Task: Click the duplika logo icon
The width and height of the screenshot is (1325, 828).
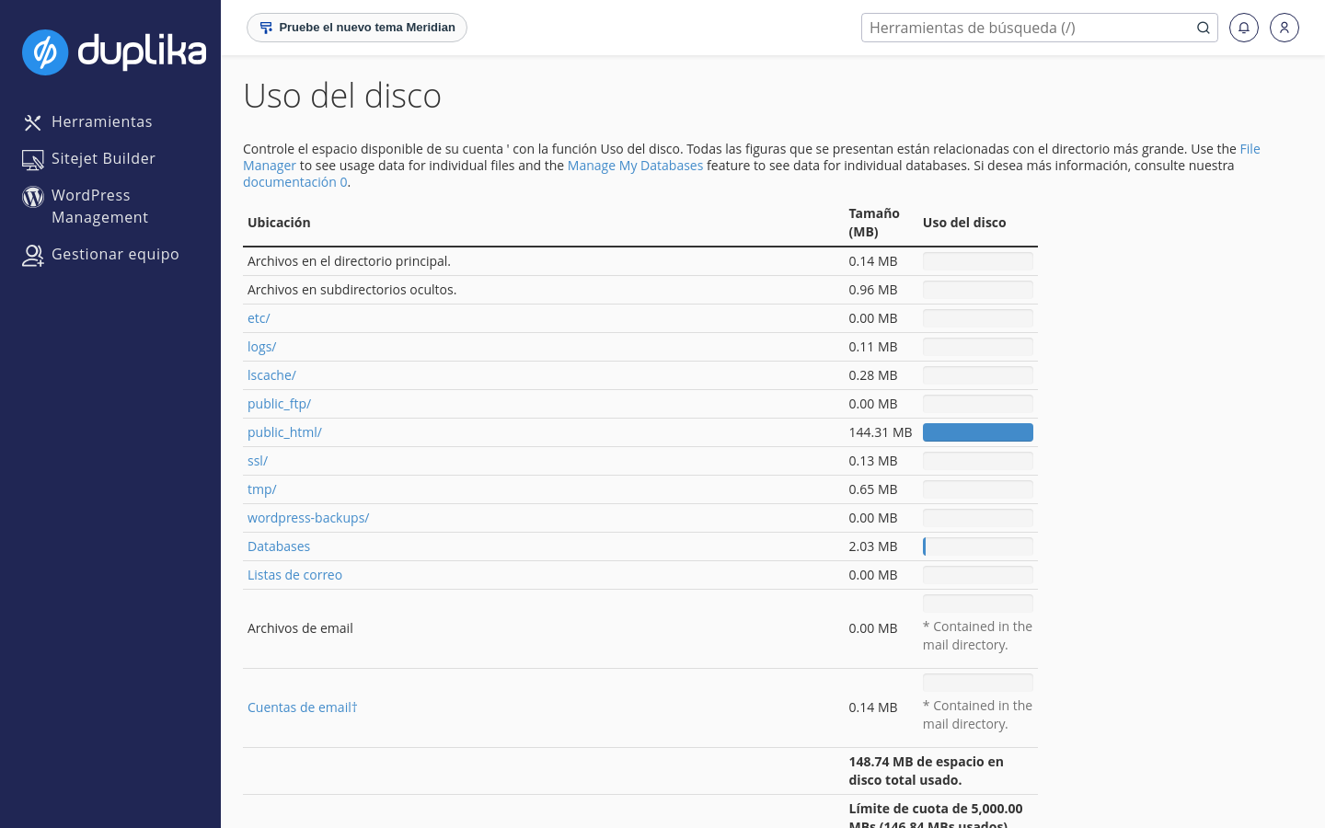Action: (x=45, y=52)
